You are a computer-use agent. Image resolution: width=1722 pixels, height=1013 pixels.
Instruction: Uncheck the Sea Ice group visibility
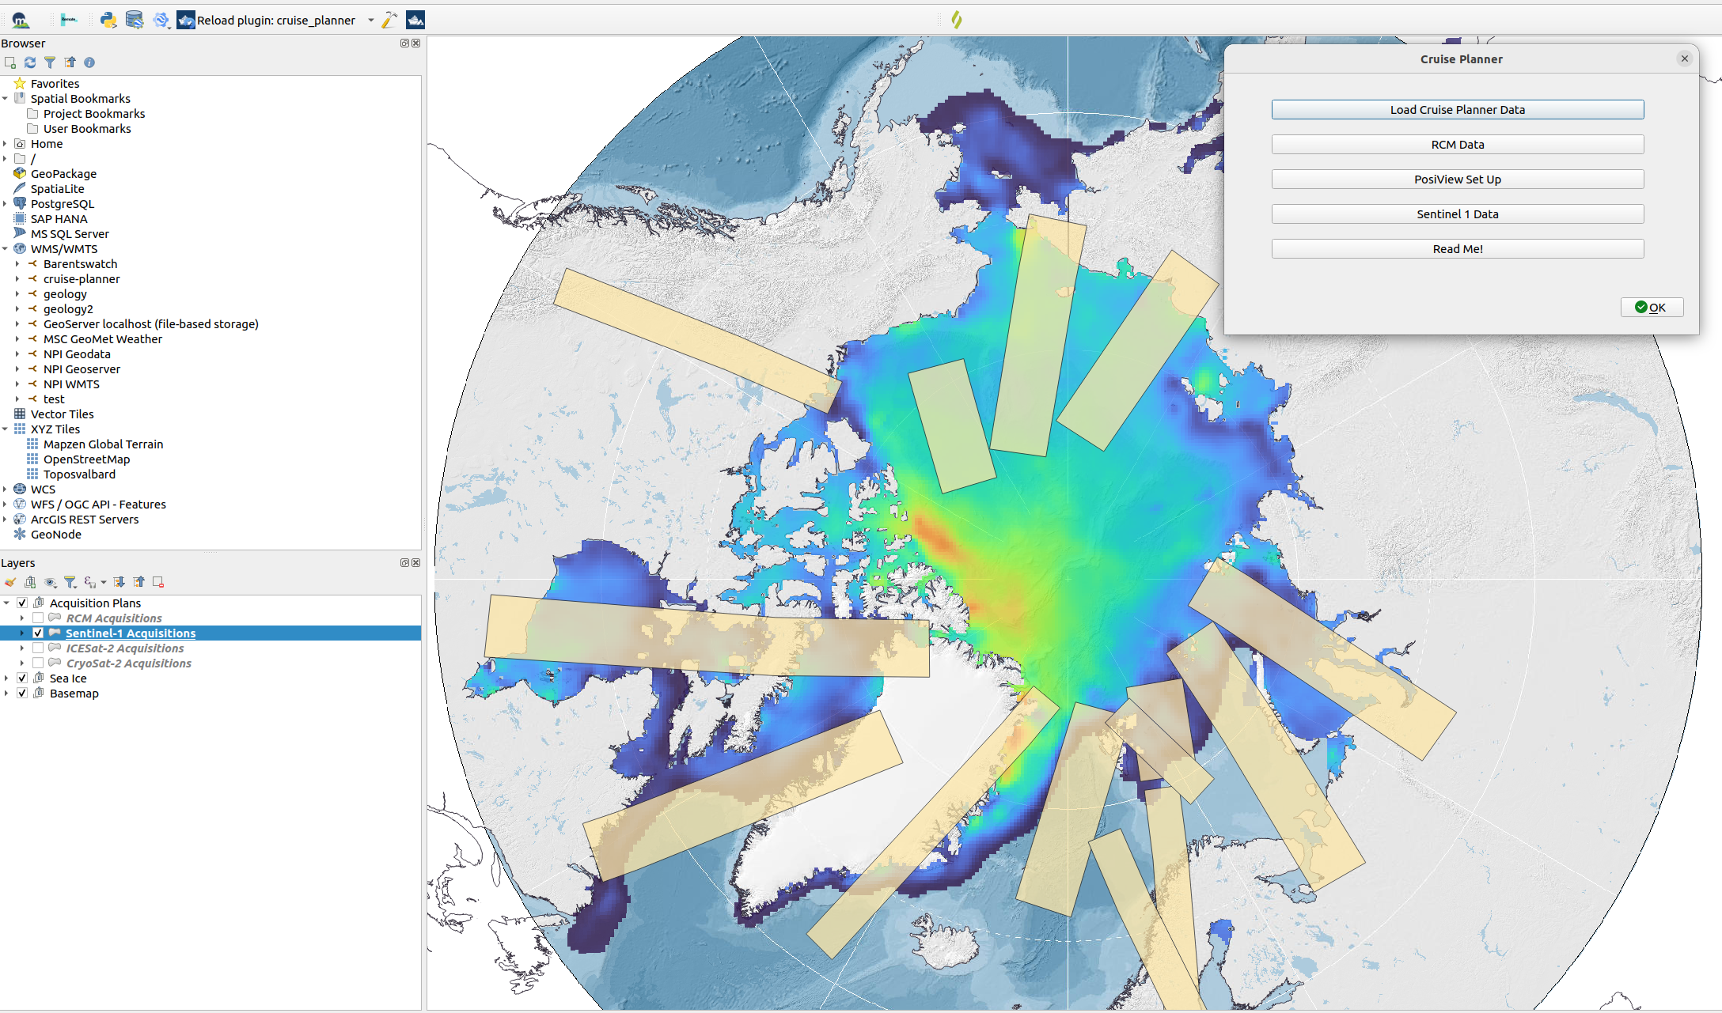coord(22,678)
